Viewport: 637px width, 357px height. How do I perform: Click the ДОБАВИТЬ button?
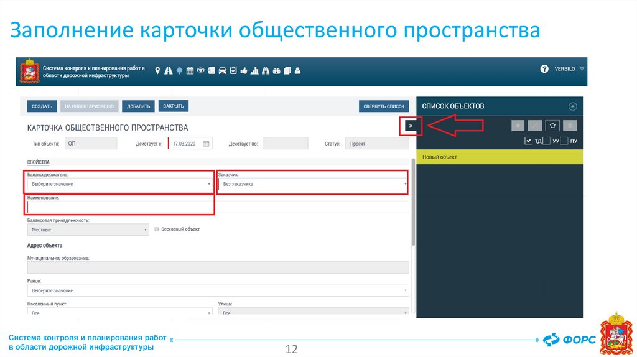point(138,106)
